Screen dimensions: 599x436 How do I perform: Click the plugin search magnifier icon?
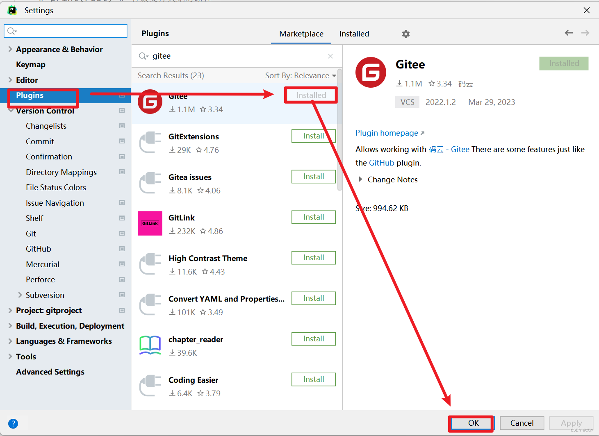[x=143, y=56]
